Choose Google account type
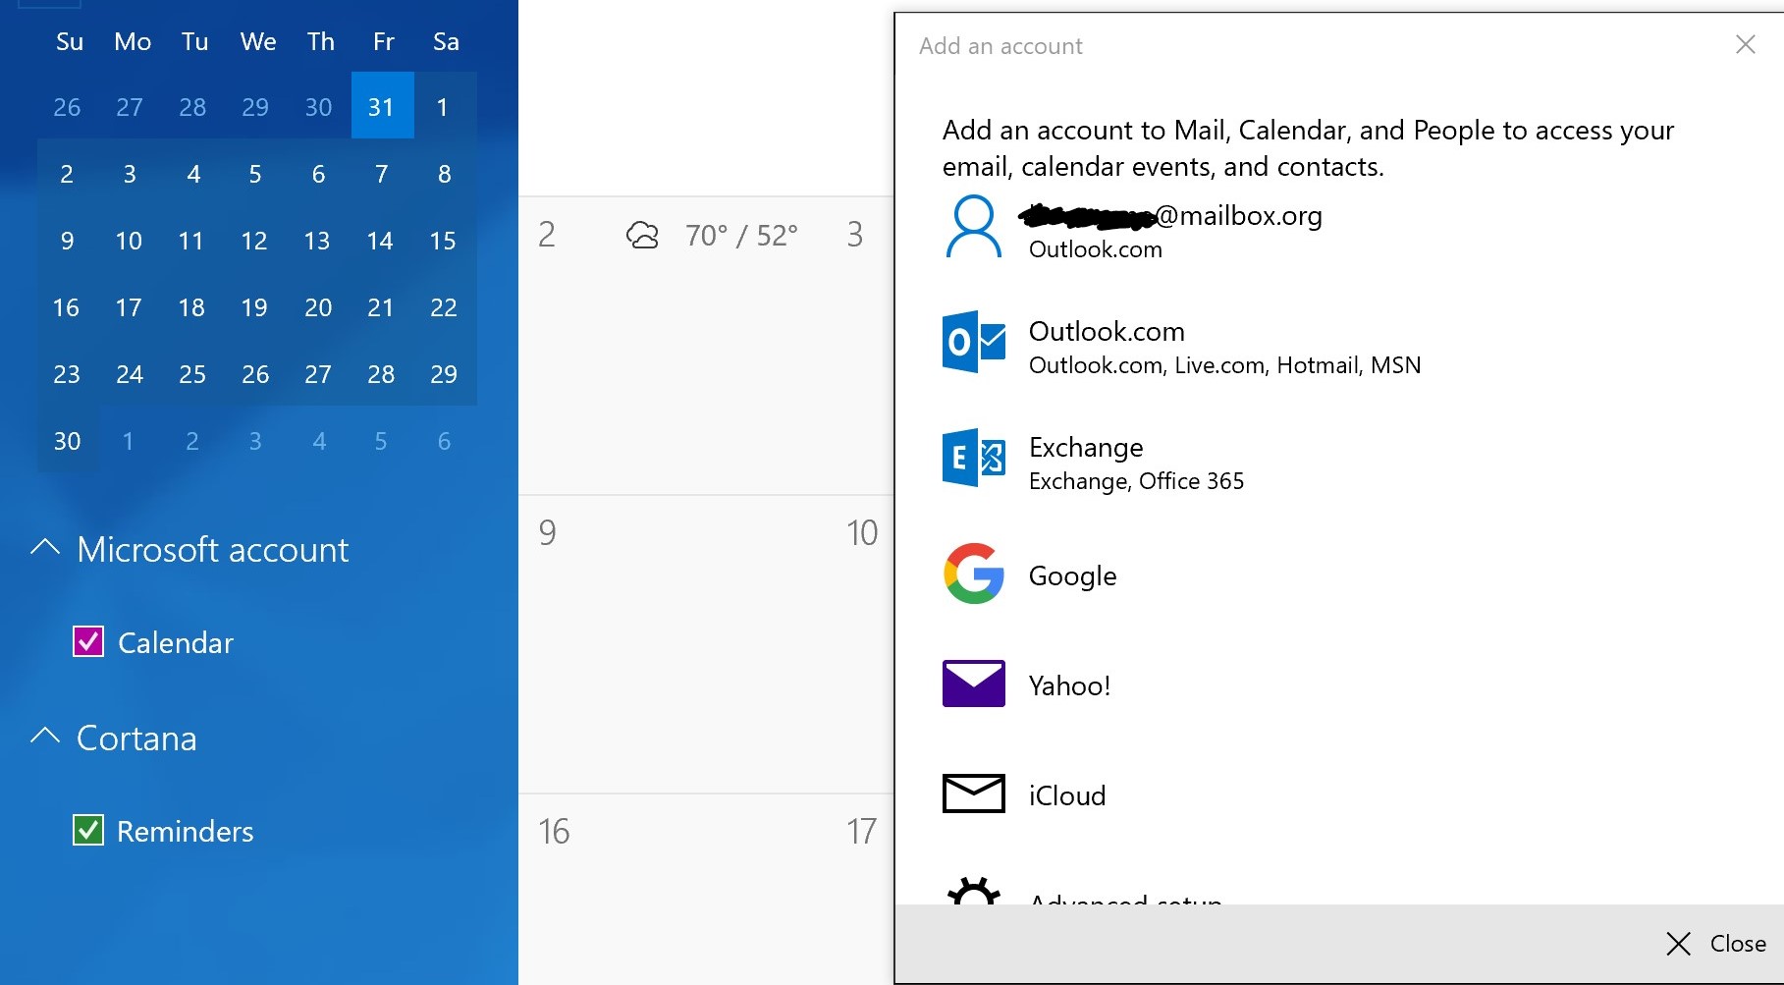Viewport: 1784px width, 985px height. click(x=1337, y=575)
